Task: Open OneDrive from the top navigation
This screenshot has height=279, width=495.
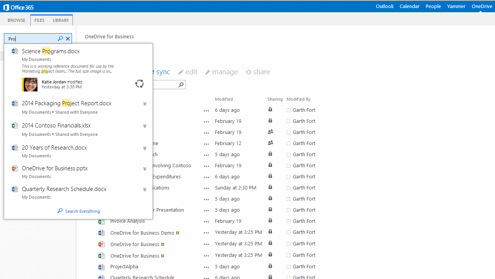Action: pyautogui.click(x=482, y=7)
